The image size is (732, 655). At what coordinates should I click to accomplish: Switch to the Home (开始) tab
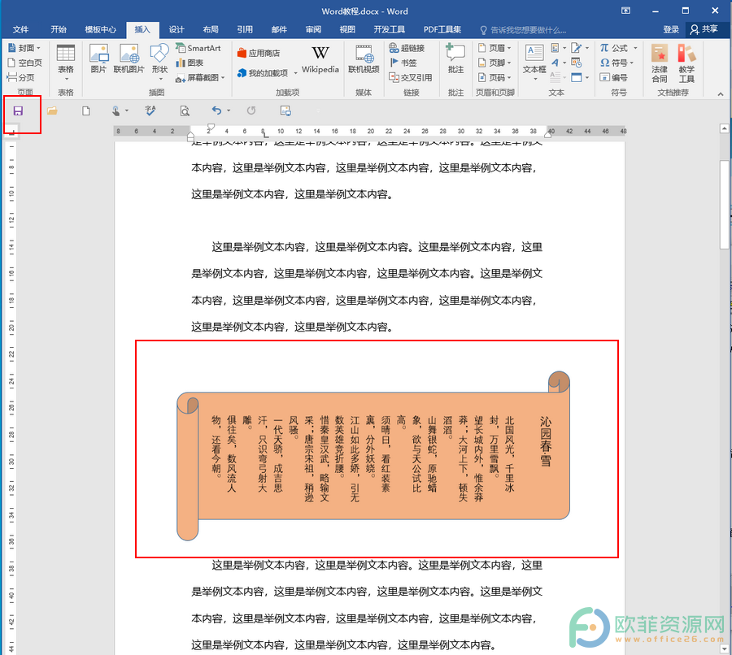point(59,29)
